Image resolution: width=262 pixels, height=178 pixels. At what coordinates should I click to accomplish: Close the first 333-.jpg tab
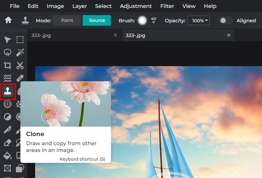pos(116,35)
